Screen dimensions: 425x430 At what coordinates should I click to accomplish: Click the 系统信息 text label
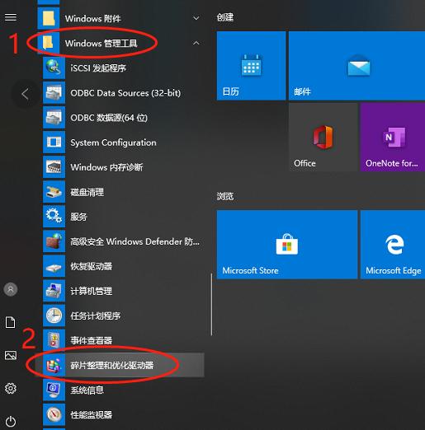[87, 390]
